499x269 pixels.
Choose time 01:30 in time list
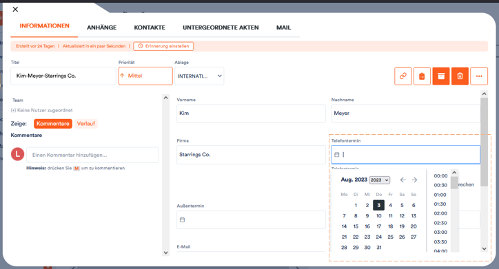[x=440, y=204]
